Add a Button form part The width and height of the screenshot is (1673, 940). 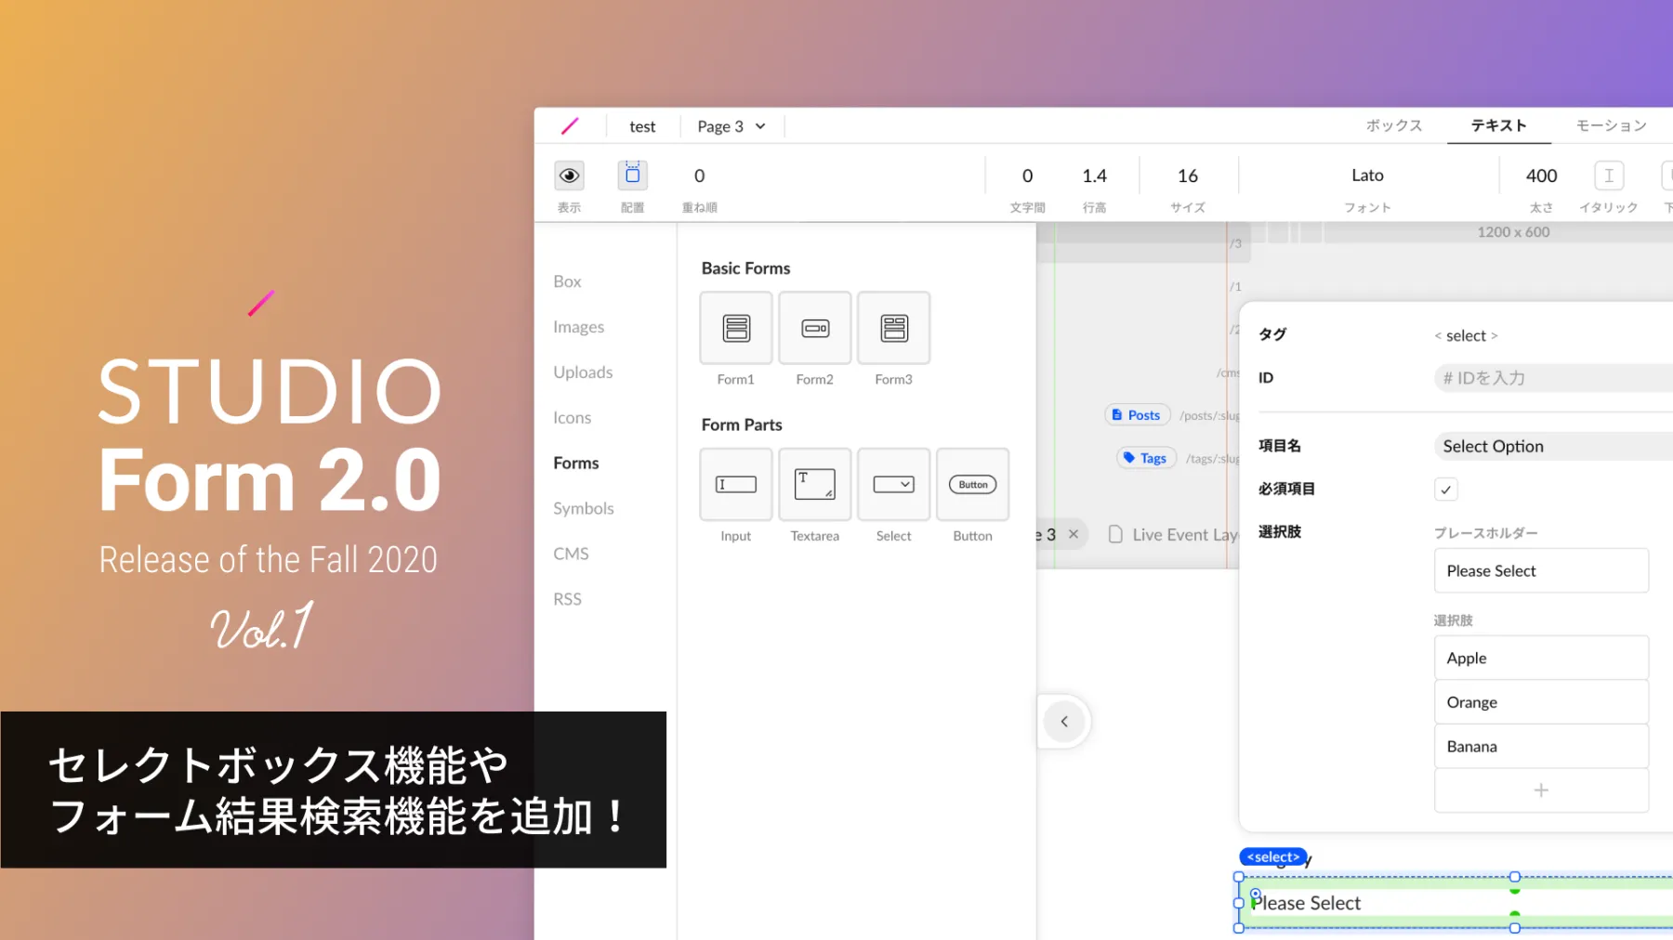[x=973, y=484]
